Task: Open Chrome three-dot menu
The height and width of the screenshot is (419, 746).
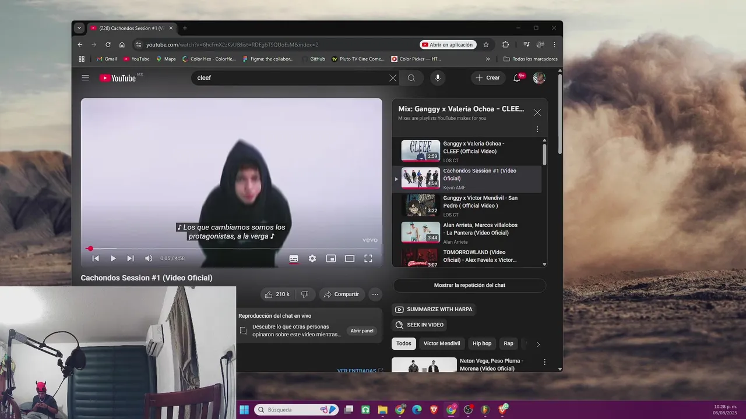Action: coord(554,45)
